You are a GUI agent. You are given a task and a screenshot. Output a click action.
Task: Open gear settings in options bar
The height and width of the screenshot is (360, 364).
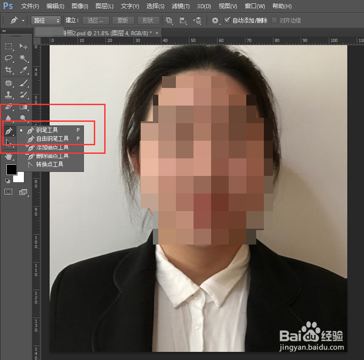point(215,20)
